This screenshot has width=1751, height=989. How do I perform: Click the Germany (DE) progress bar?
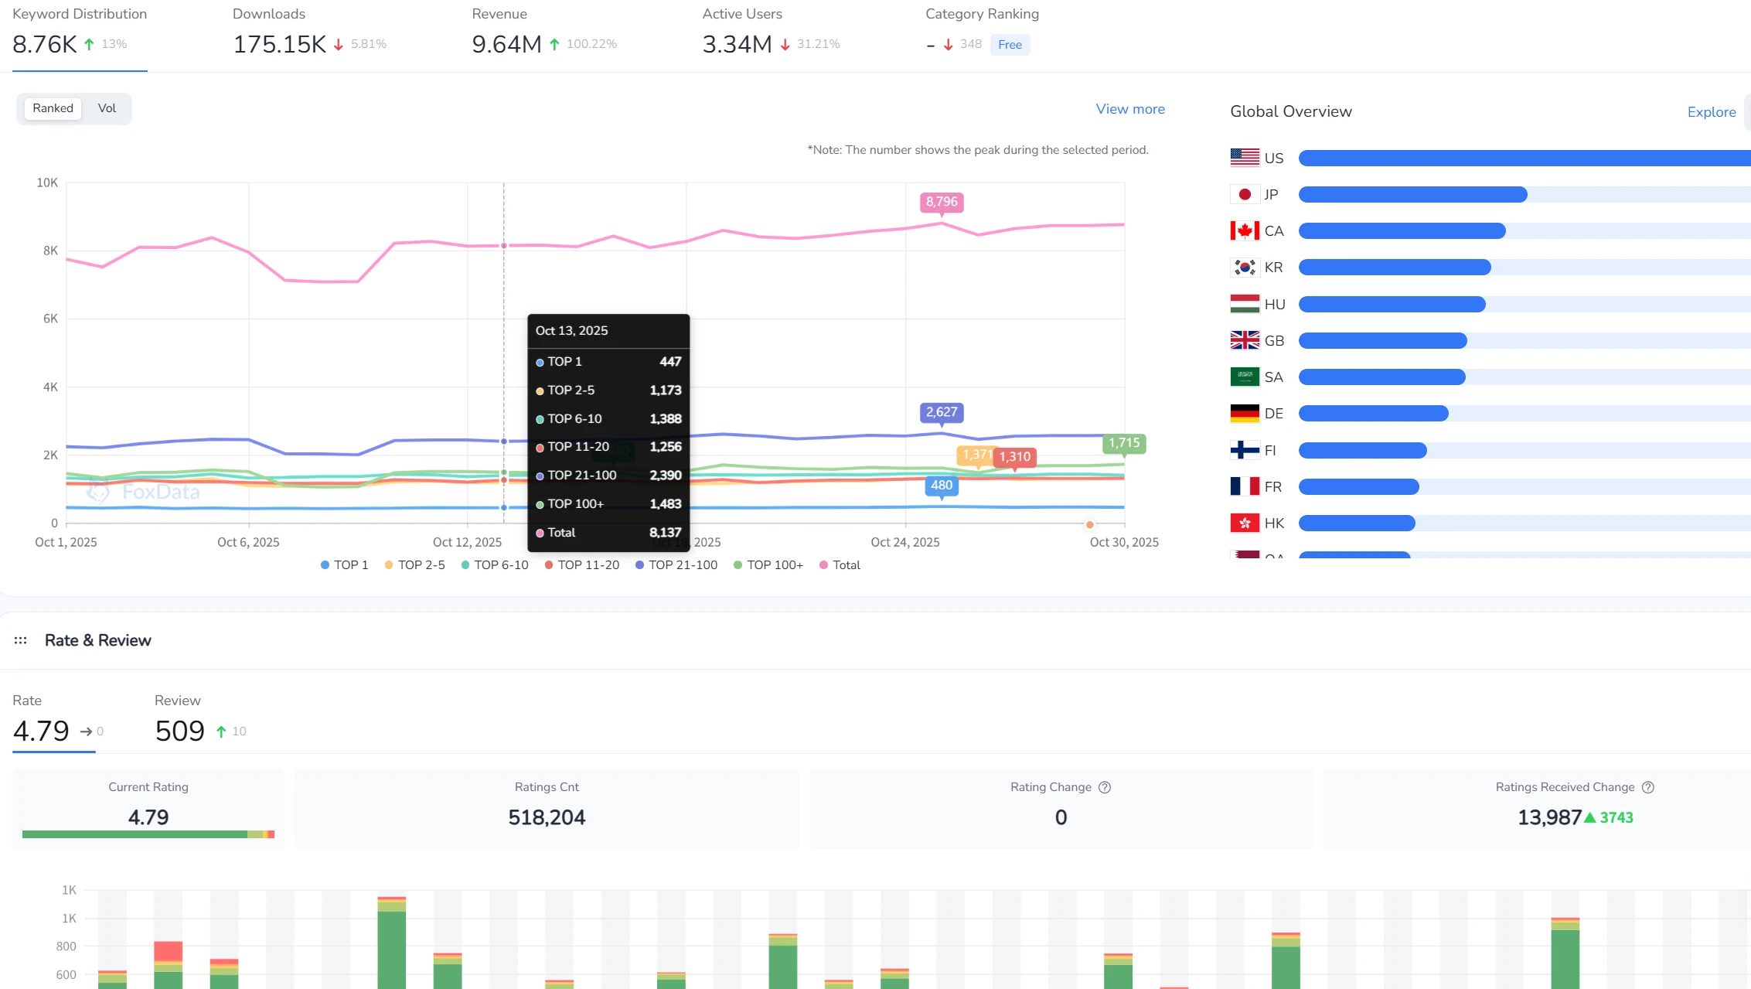(1373, 414)
